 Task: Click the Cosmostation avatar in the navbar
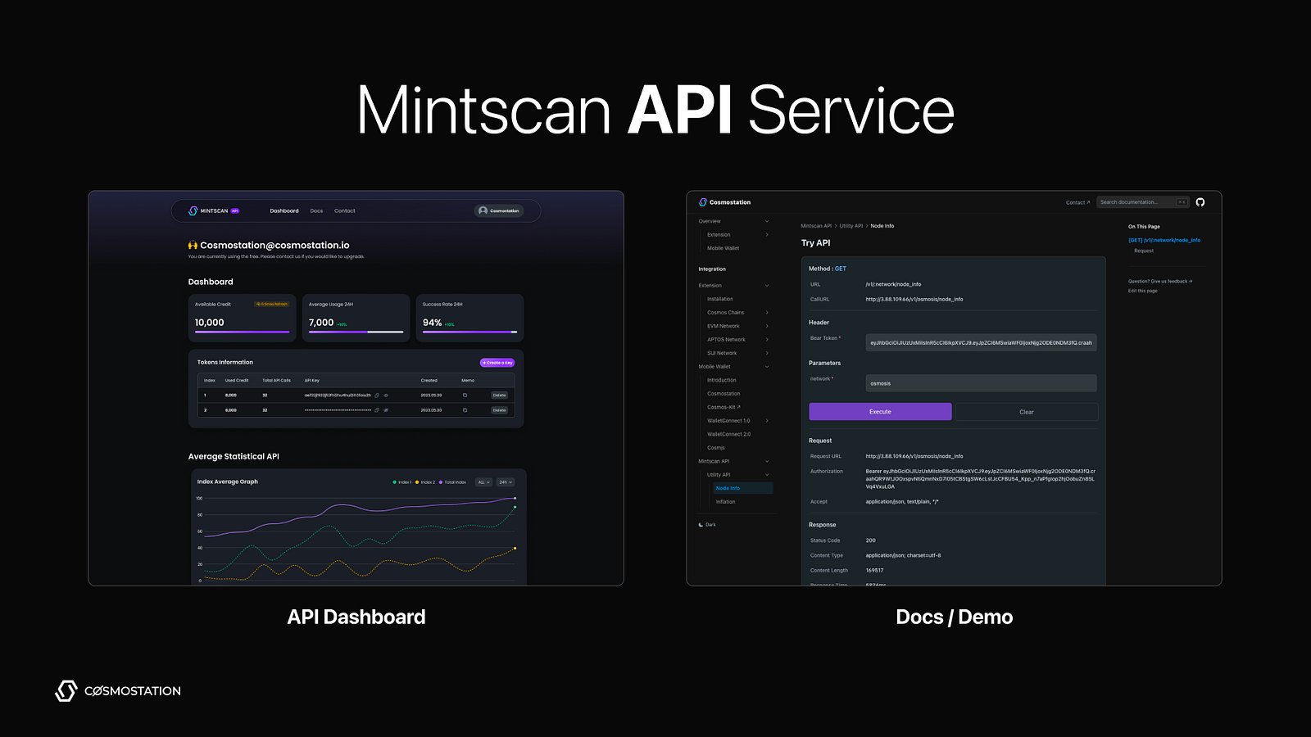[x=483, y=210]
